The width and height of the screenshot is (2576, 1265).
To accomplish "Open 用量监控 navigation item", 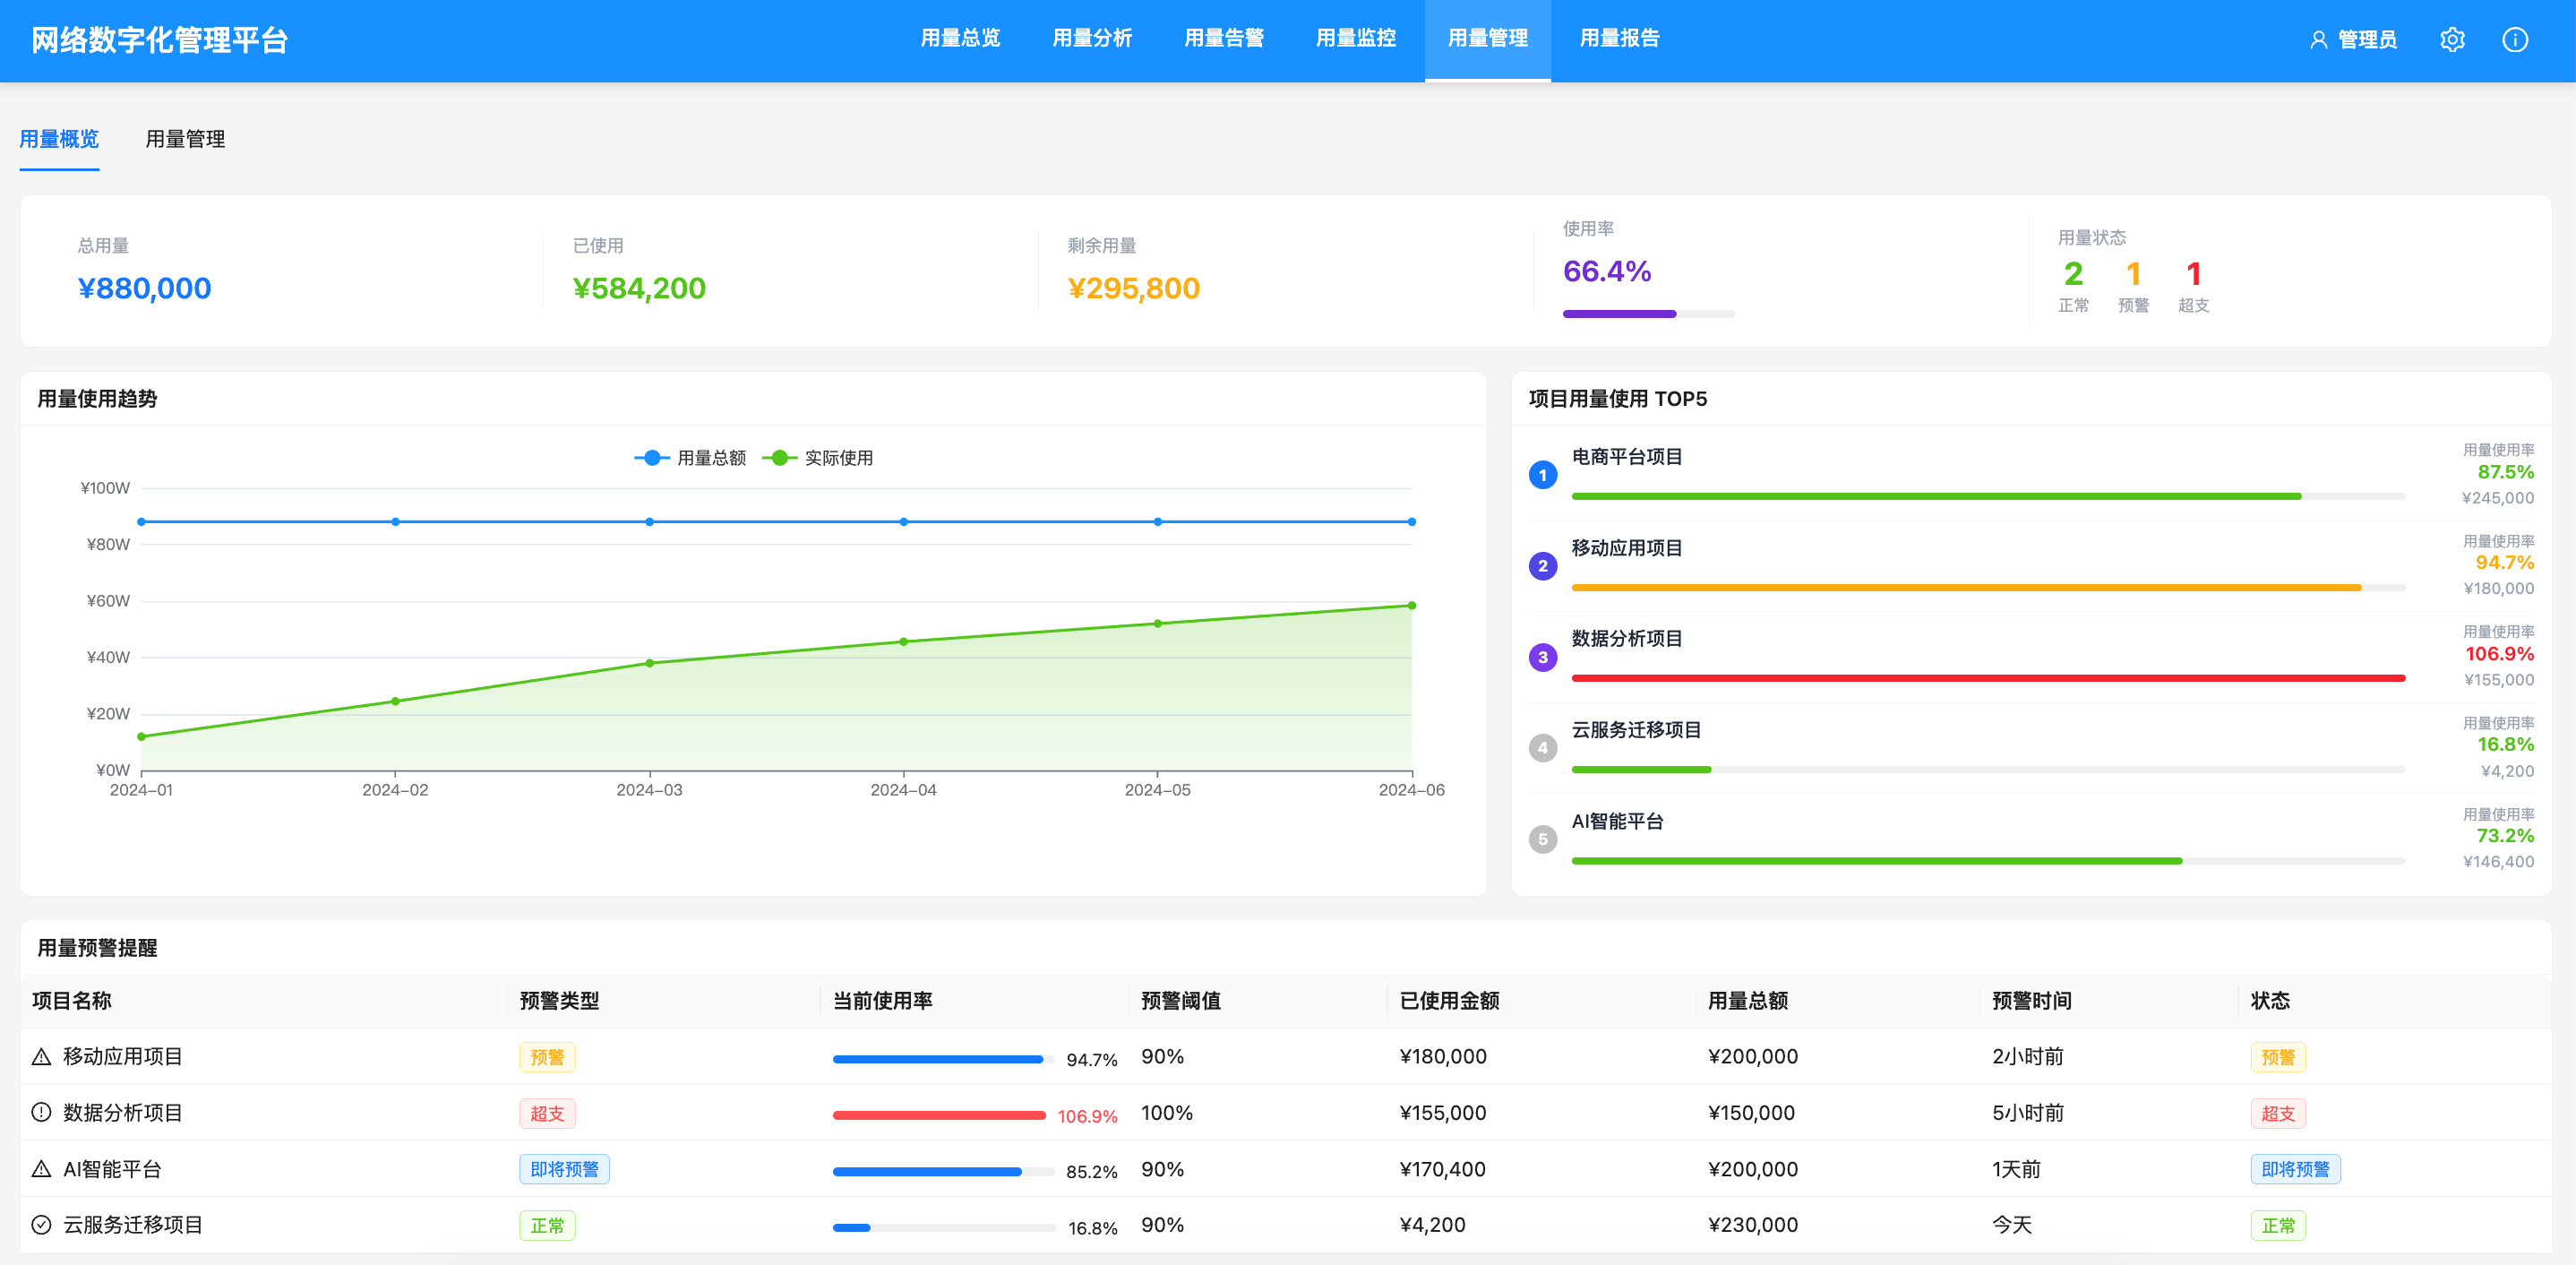I will coord(1356,39).
